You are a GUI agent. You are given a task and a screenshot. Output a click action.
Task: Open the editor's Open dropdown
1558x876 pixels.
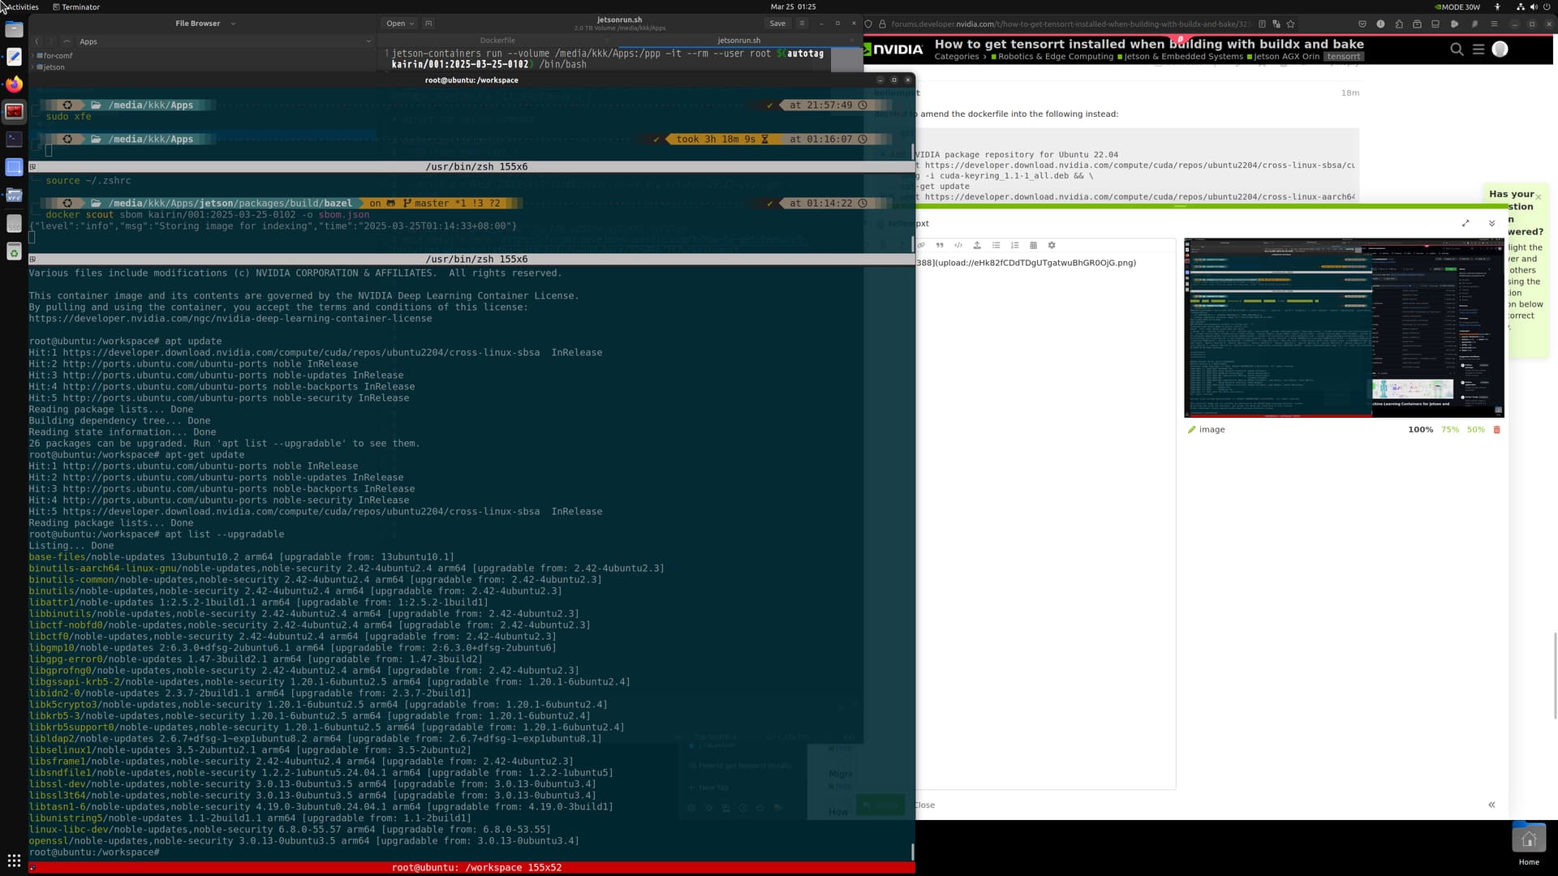(x=400, y=24)
